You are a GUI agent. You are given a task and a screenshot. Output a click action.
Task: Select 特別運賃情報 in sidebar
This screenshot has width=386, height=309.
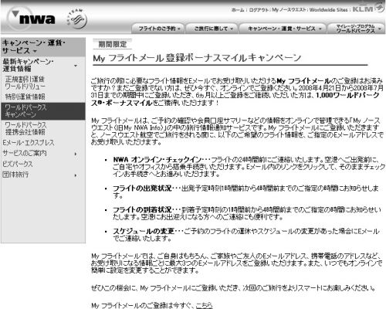point(25,97)
